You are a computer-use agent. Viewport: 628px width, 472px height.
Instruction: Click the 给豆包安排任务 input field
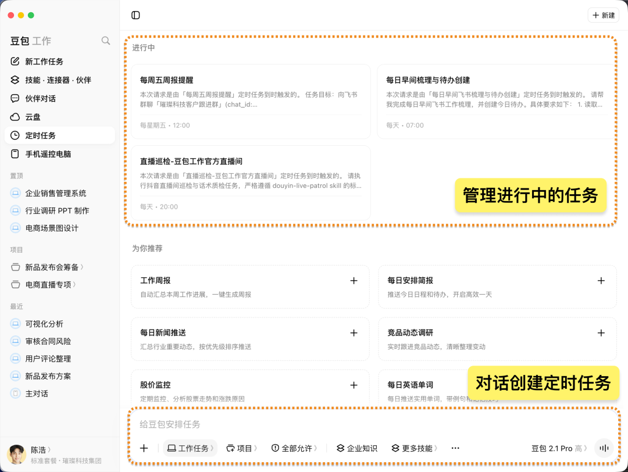click(x=373, y=424)
